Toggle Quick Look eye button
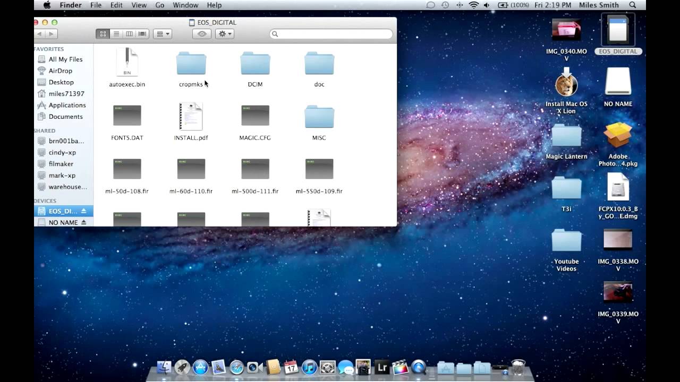 202,33
